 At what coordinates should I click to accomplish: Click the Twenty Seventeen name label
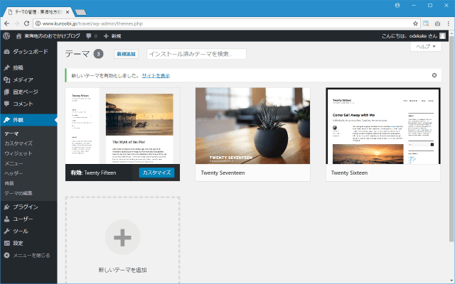point(223,173)
